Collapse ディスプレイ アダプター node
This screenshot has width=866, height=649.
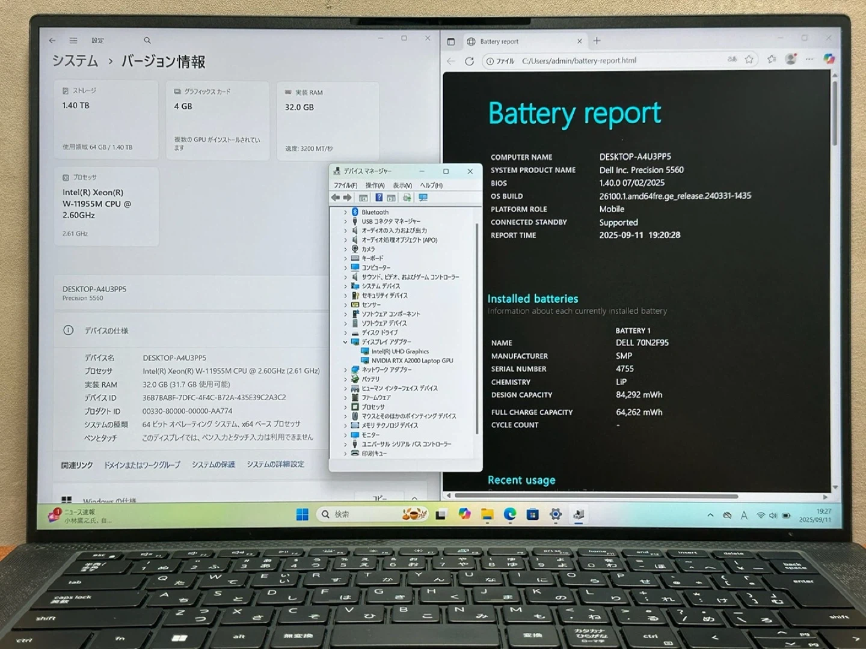(345, 342)
